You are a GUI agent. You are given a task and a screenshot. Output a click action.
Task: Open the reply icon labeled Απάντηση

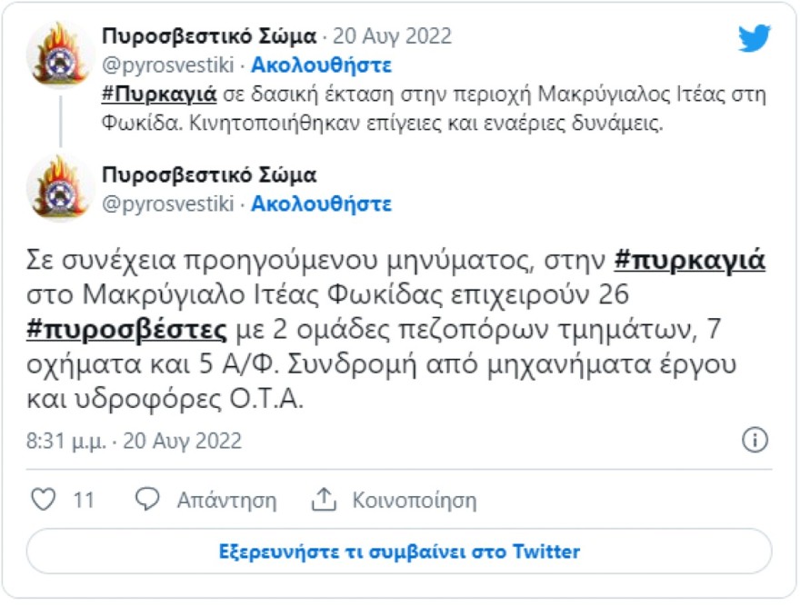pos(147,498)
